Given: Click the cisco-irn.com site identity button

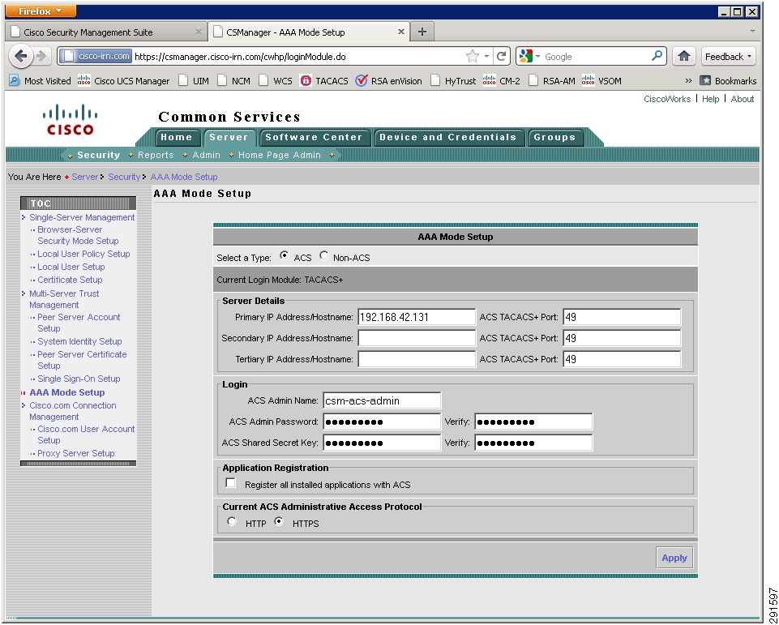Looking at the screenshot, I should point(96,56).
